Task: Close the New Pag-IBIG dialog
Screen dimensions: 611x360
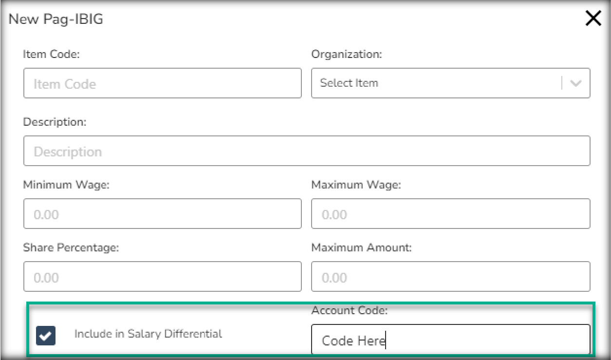Action: [593, 19]
